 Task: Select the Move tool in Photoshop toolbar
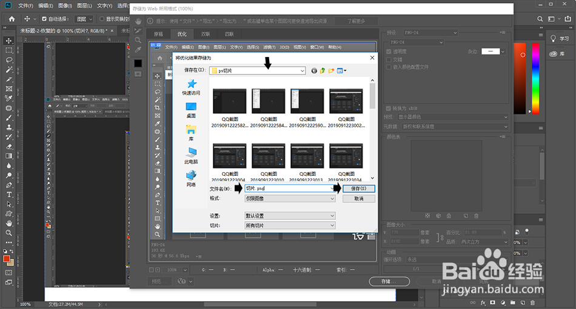pos(9,41)
